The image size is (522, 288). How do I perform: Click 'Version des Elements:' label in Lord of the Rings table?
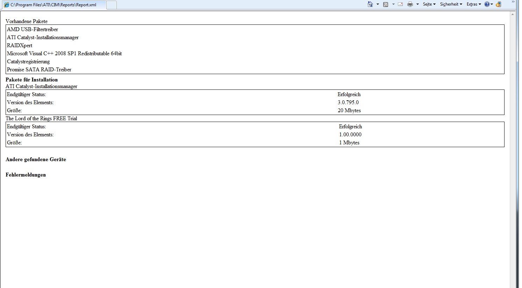30,135
